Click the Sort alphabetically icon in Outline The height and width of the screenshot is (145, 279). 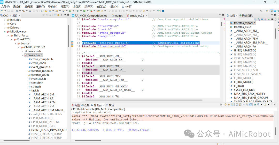pos(259,19)
